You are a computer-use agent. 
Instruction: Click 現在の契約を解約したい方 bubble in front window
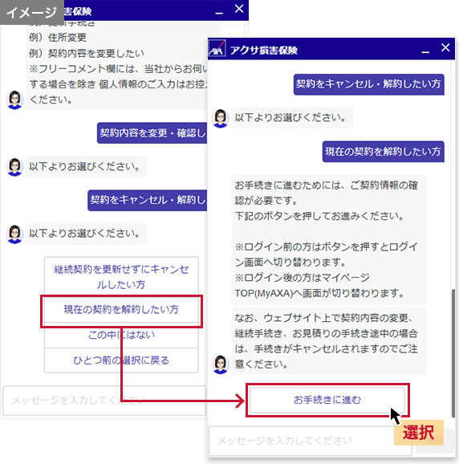click(383, 152)
